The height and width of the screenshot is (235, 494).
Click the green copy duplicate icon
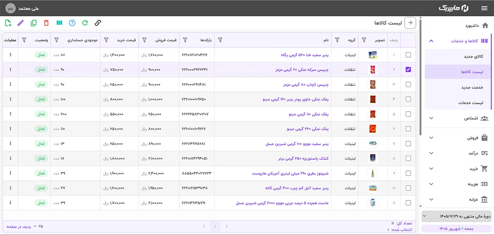[34, 23]
